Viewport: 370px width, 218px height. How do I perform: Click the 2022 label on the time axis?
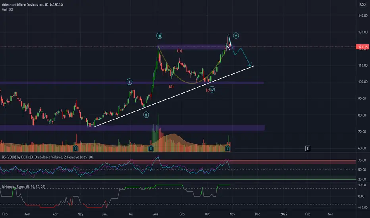point(284,214)
